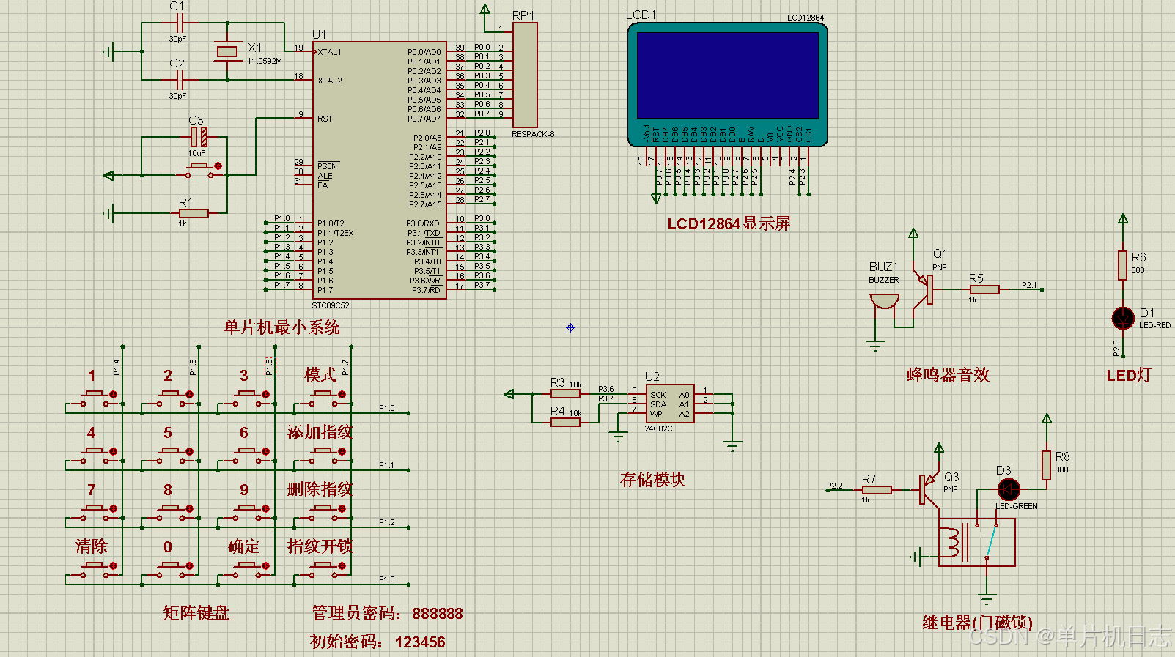Click the red LED D1

[1123, 318]
